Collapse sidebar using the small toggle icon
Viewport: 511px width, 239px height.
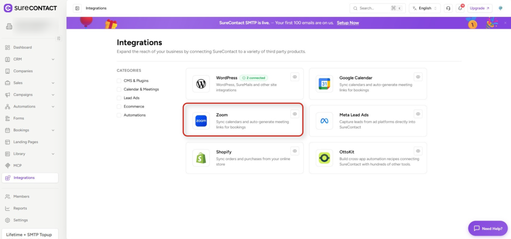coord(59,38)
